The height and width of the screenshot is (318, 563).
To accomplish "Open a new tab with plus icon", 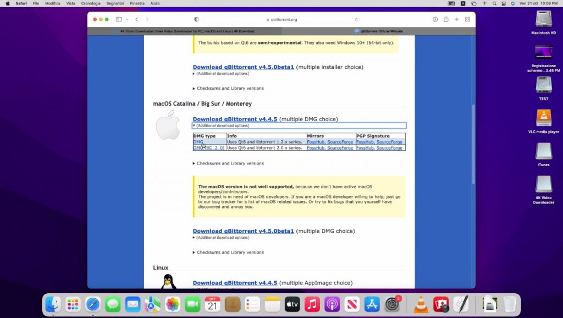I will tap(456, 19).
